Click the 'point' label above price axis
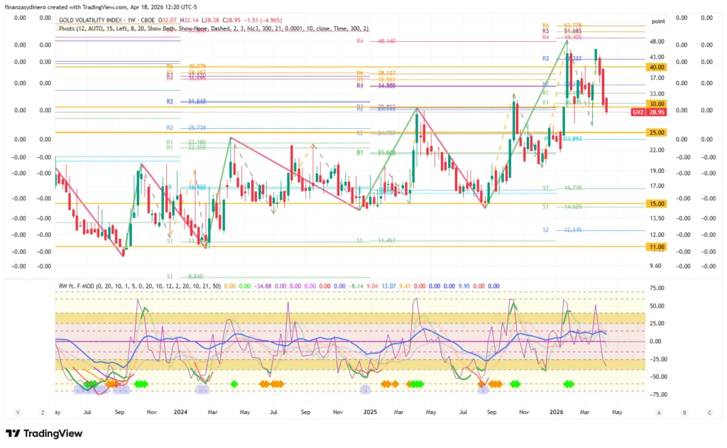 (x=657, y=22)
